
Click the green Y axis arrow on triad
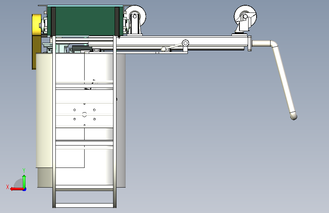[x=24, y=181]
